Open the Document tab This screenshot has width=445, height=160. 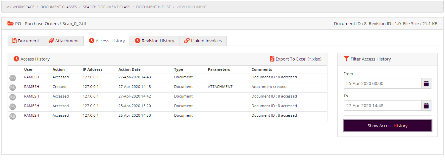point(26,41)
